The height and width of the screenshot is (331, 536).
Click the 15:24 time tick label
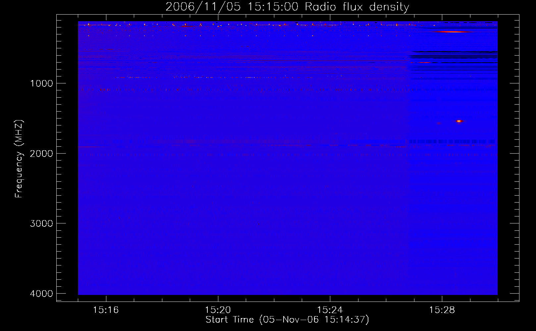[330, 310]
